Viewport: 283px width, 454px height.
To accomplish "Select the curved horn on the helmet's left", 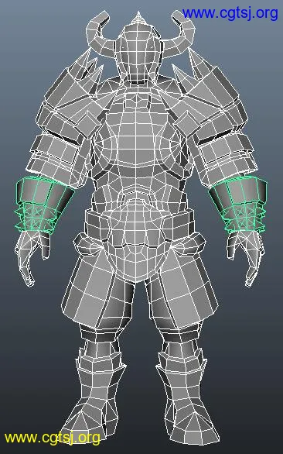I will click(100, 32).
